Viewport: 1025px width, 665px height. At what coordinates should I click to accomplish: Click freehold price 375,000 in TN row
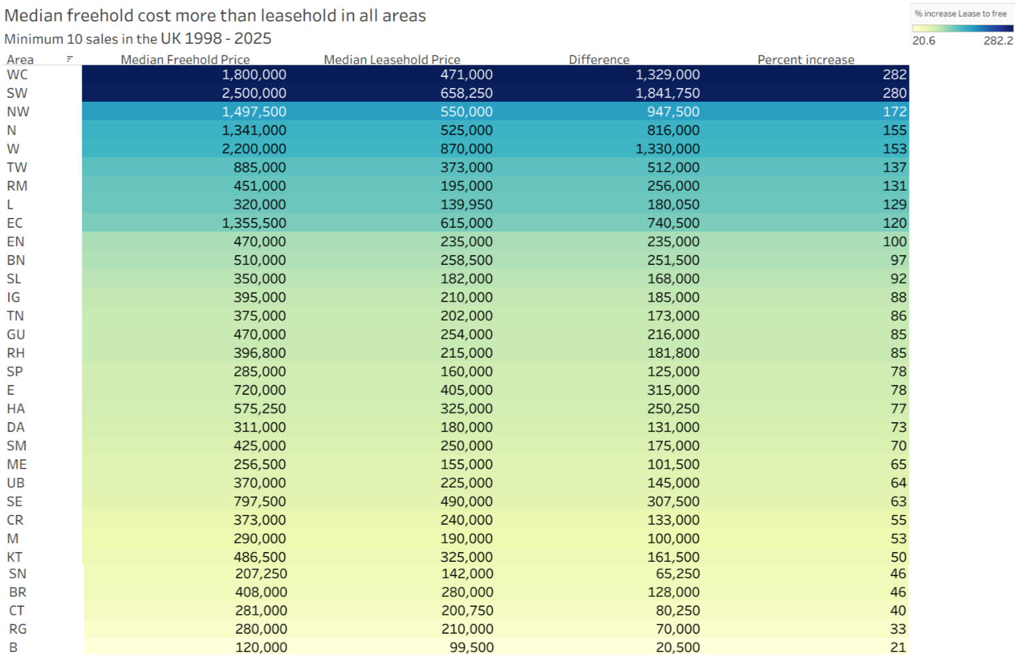coord(260,316)
